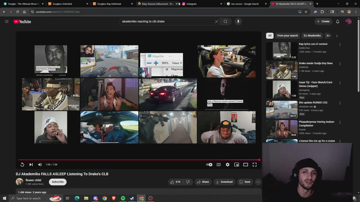The image size is (360, 202).
Task: Open the Create upload menu
Action: pos(323,21)
